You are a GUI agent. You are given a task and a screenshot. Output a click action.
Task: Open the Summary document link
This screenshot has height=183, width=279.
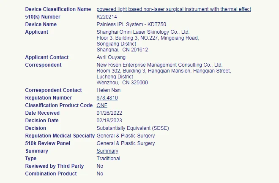(x=107, y=151)
